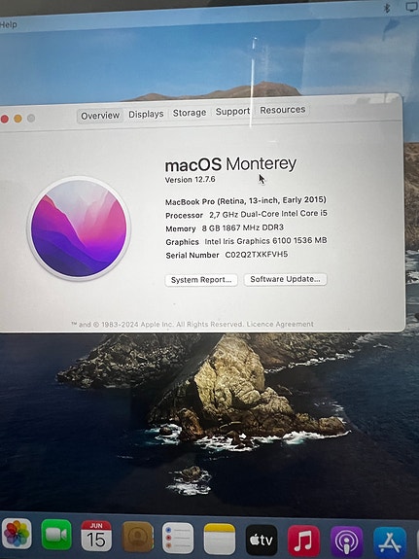This screenshot has width=419, height=559.
Task: Switch to the Displays tab
Action: 146,114
